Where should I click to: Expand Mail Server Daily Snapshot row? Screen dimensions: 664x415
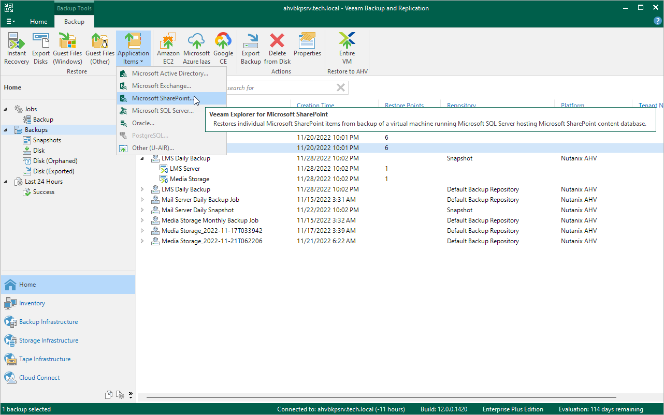tap(142, 210)
